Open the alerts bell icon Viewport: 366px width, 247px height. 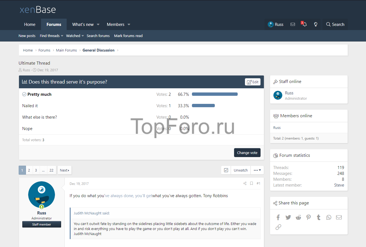304,25
